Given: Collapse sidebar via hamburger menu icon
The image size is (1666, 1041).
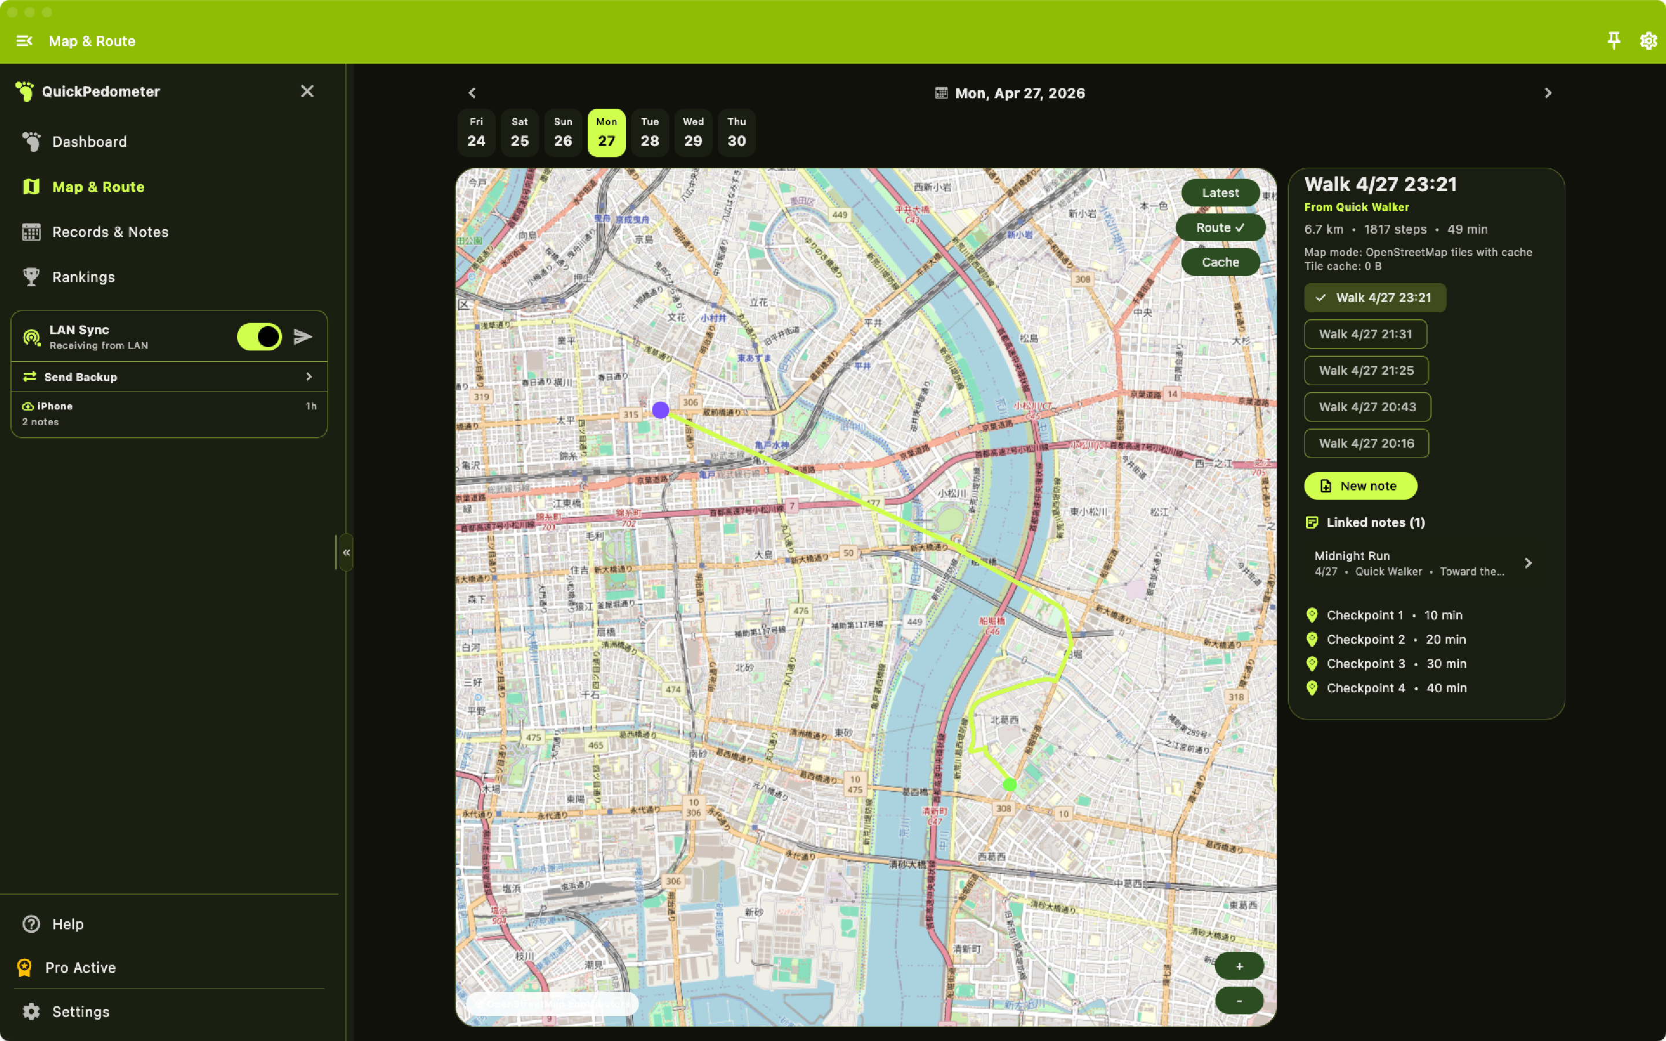Looking at the screenshot, I should click(24, 41).
